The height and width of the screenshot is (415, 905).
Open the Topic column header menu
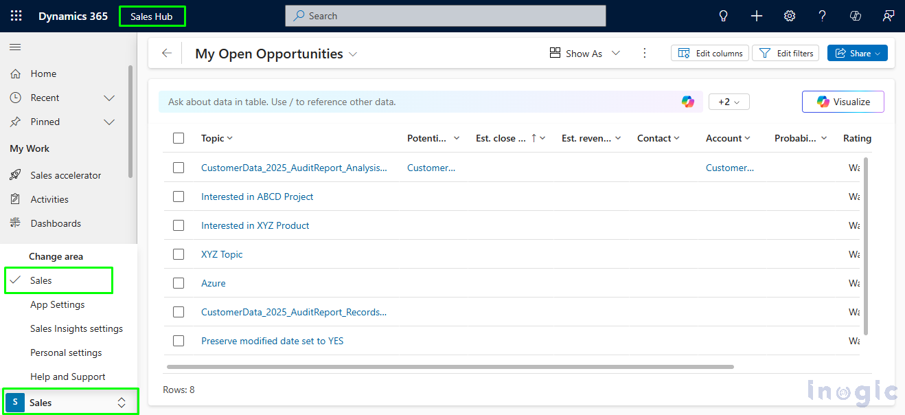pyautogui.click(x=217, y=138)
